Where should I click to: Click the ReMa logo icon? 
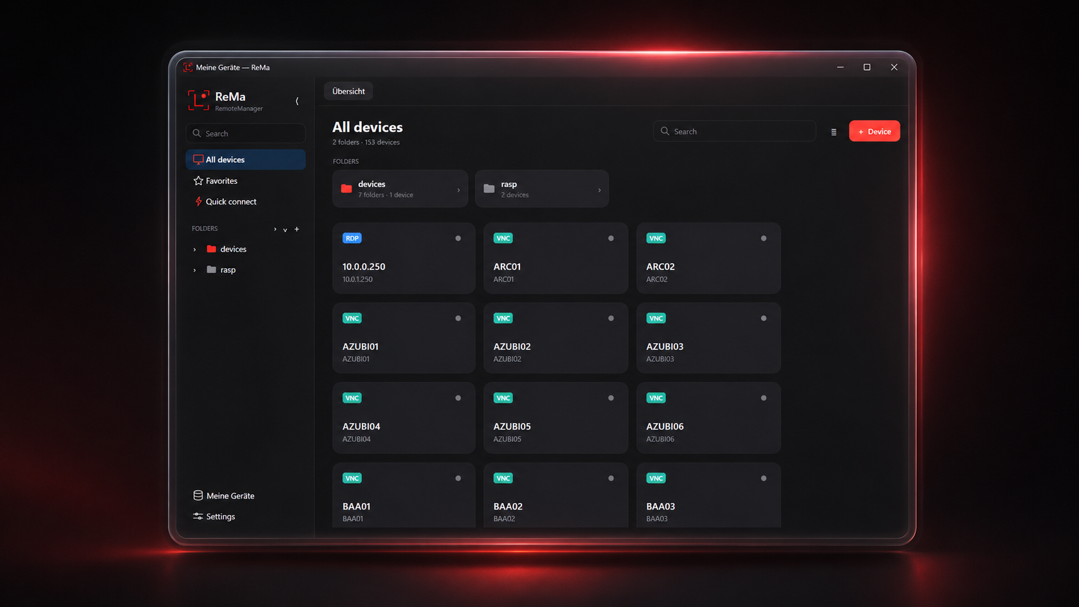coord(199,101)
